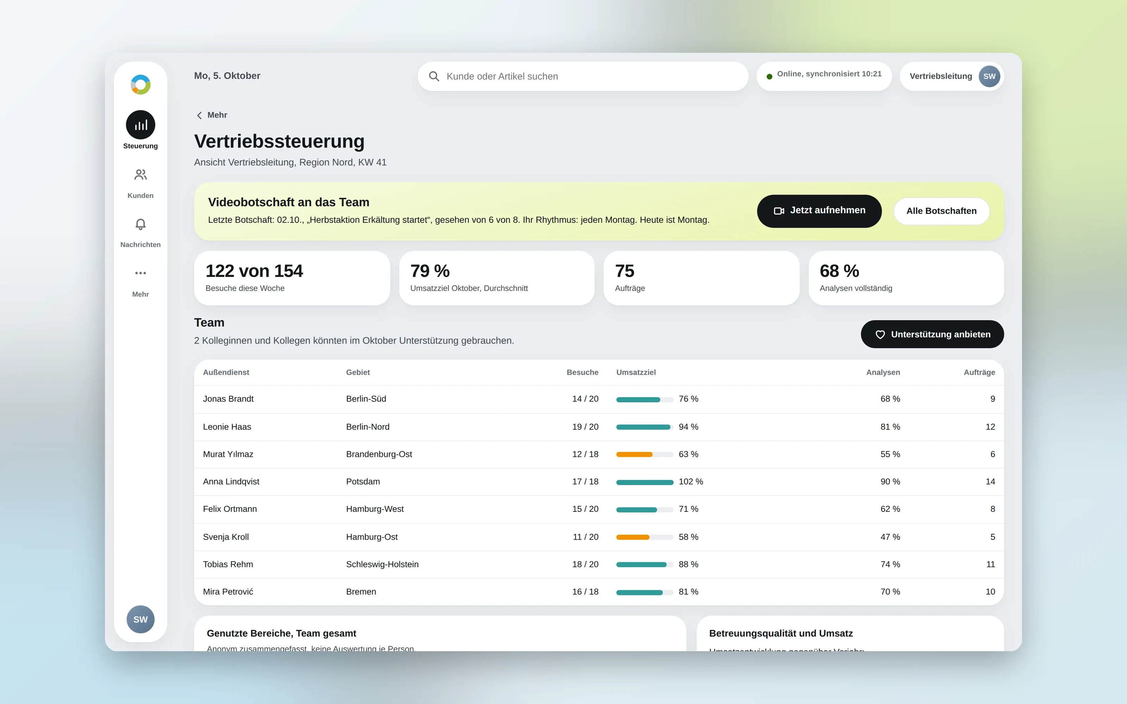Open the Vertriebsleitung profile pill

(x=951, y=76)
